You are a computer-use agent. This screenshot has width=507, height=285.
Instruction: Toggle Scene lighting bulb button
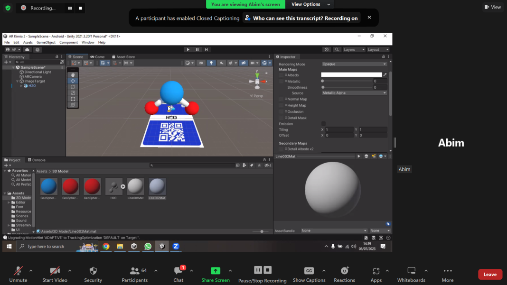211,63
